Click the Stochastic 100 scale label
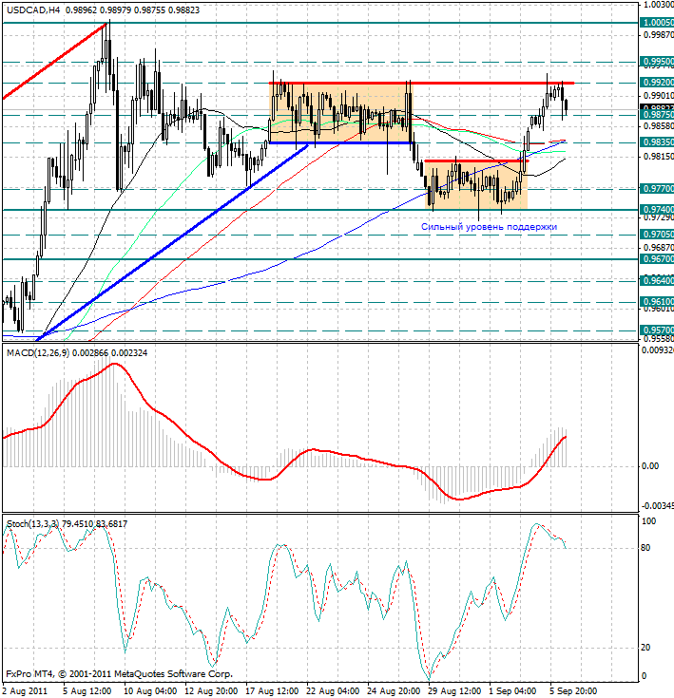Screen dimensions: 674x698 [648, 521]
